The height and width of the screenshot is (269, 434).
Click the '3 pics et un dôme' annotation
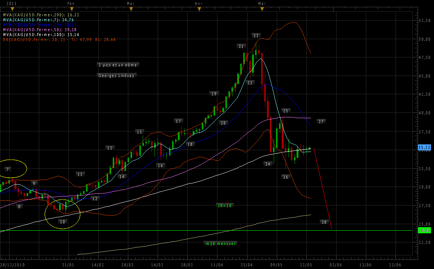pos(118,65)
